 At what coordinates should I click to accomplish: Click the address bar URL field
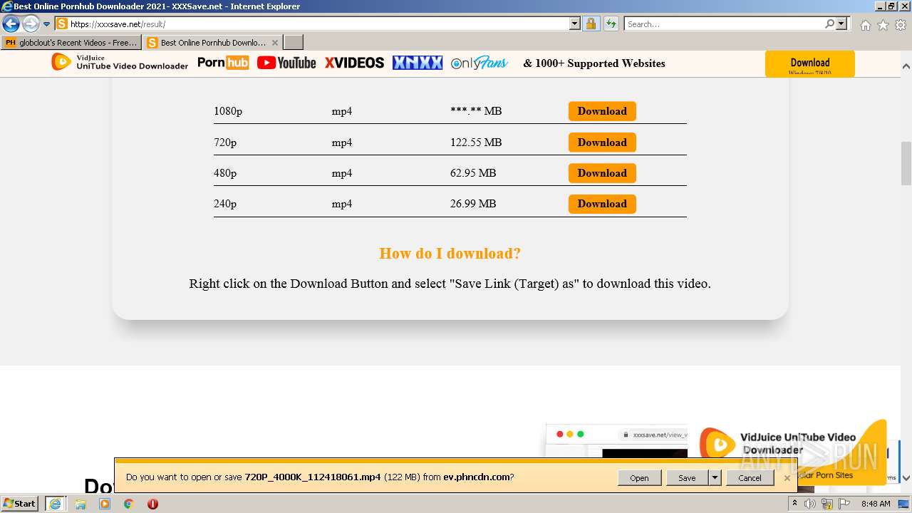pyautogui.click(x=312, y=24)
